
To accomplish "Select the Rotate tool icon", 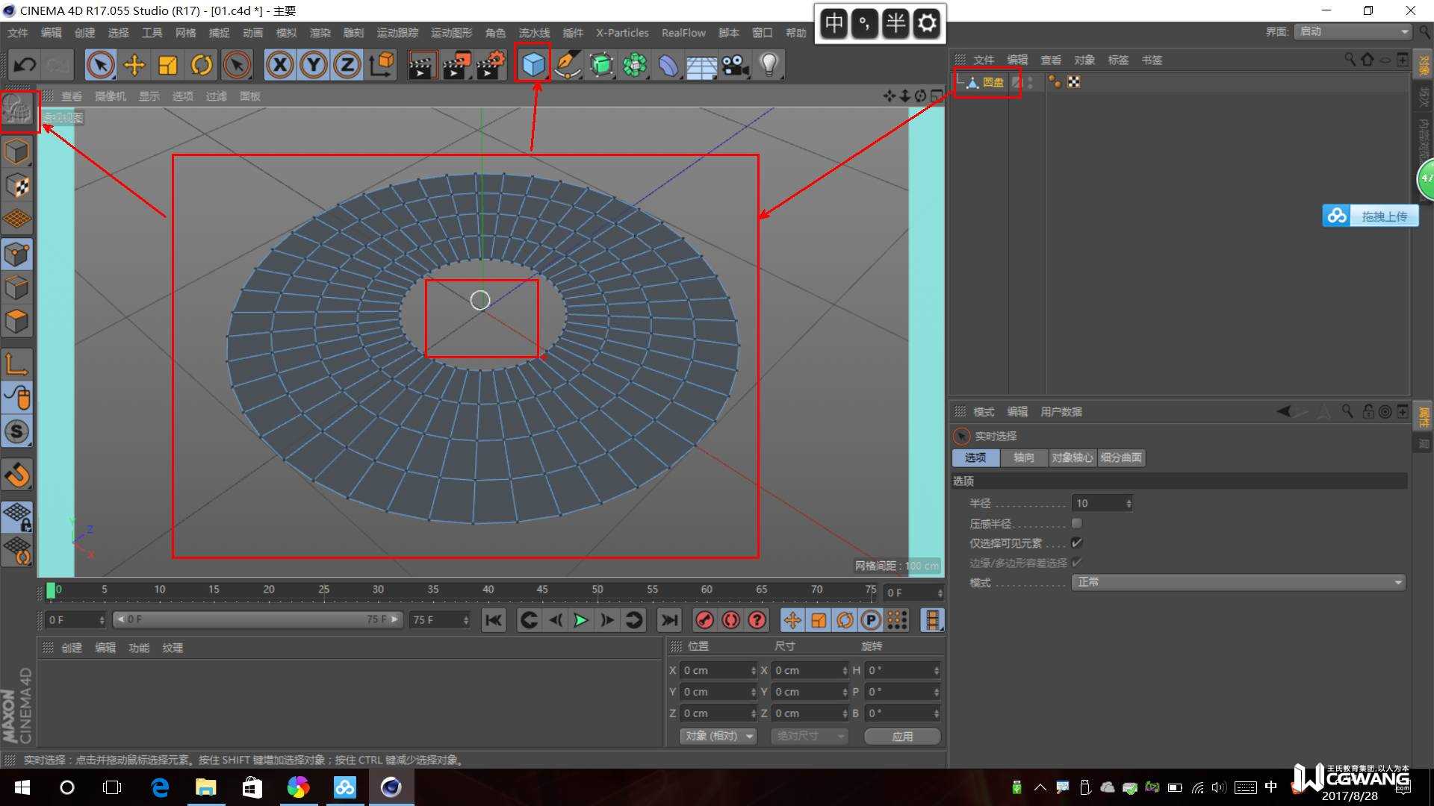I will (x=202, y=65).
